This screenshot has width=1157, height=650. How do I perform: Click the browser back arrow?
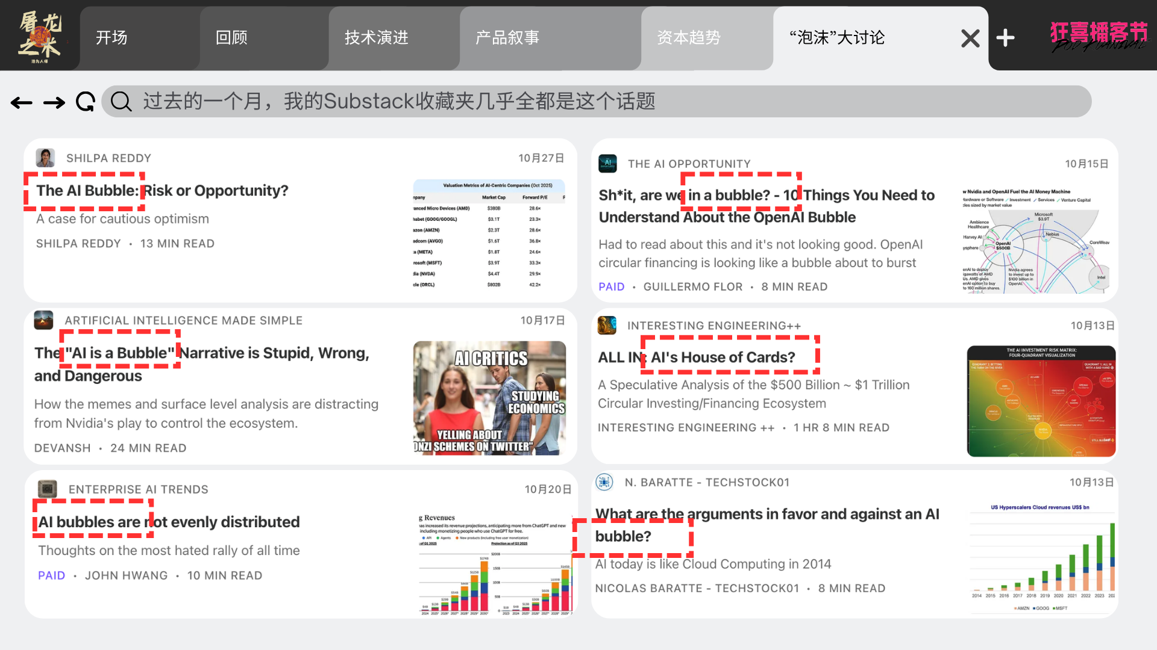pyautogui.click(x=22, y=102)
